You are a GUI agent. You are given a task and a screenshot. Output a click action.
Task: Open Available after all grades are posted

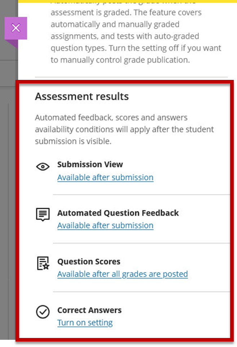click(x=122, y=274)
